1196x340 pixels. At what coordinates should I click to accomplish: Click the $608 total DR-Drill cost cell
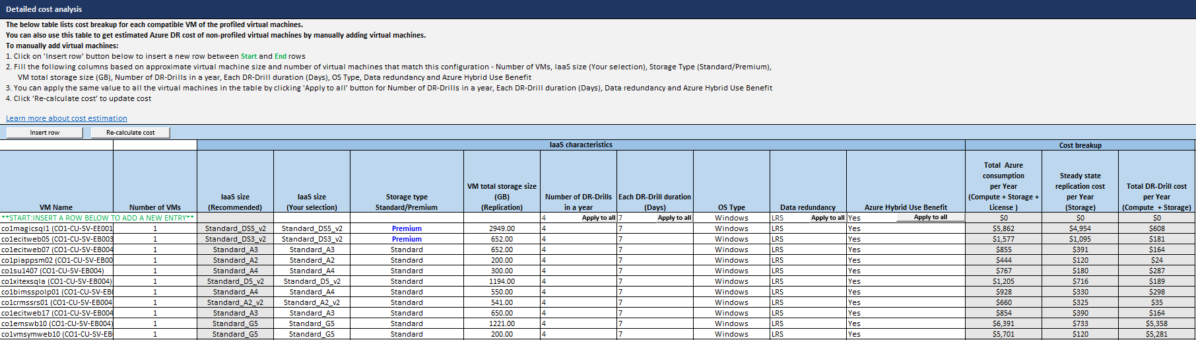pyautogui.click(x=1156, y=228)
